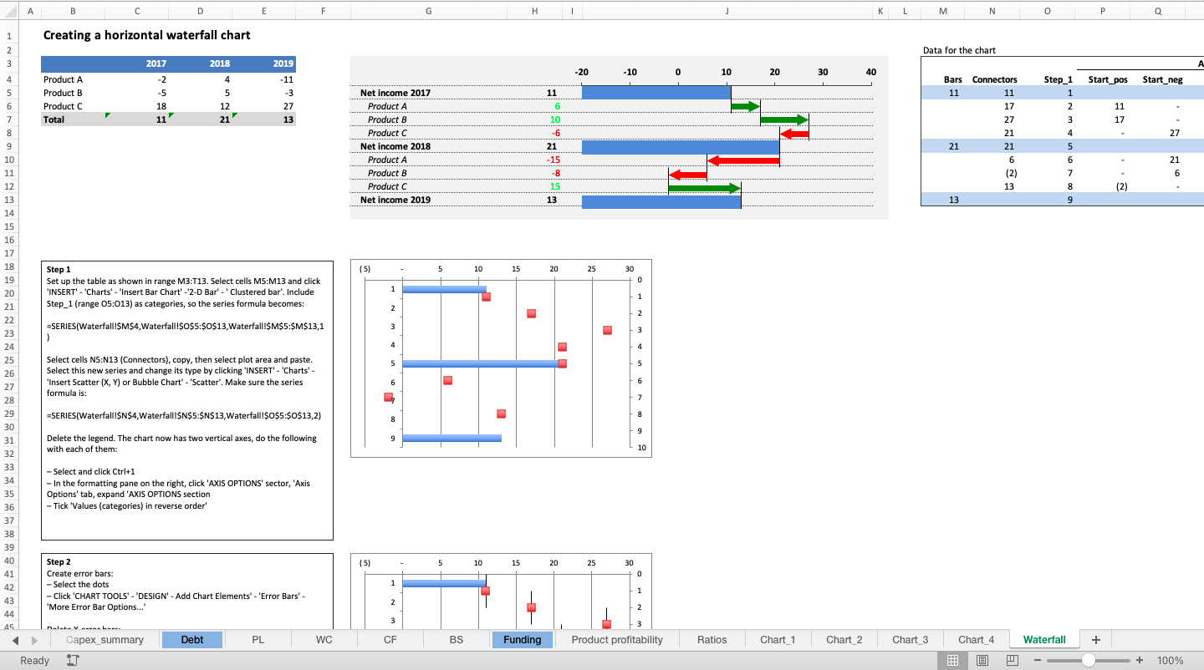
Task: Open the Ratios sheet tab
Action: coord(712,640)
